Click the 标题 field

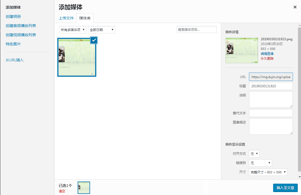coord(271,86)
